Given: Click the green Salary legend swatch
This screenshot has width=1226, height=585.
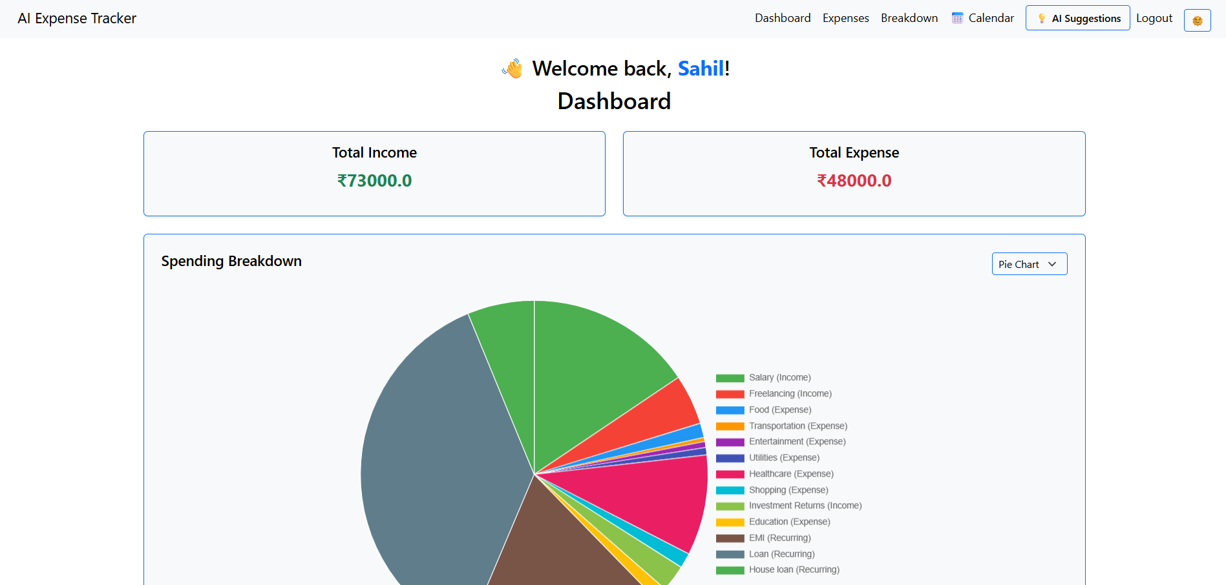Looking at the screenshot, I should pos(729,377).
